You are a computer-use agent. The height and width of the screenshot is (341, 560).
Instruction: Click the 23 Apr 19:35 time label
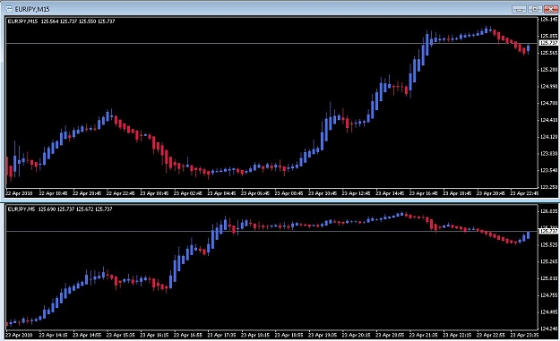[323, 336]
